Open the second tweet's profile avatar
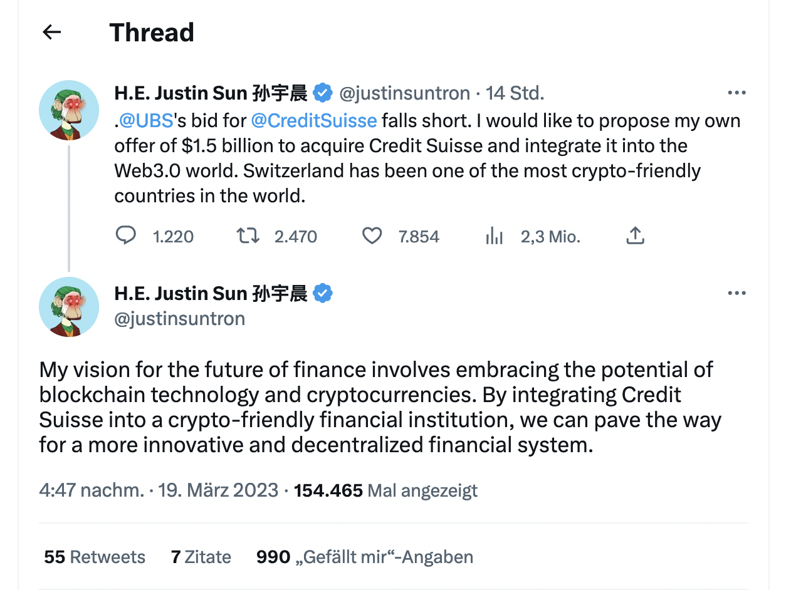This screenshot has height=590, width=791. coord(69,307)
